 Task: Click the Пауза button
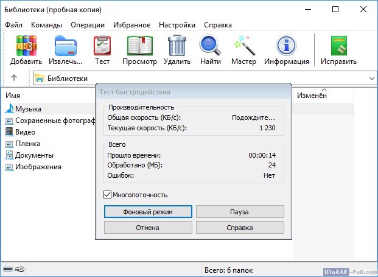(240, 212)
